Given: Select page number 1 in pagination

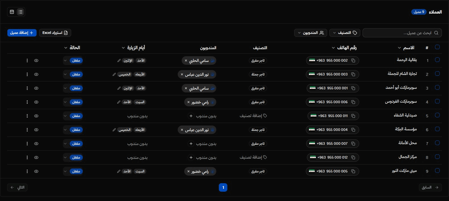Looking at the screenshot, I should (223, 187).
